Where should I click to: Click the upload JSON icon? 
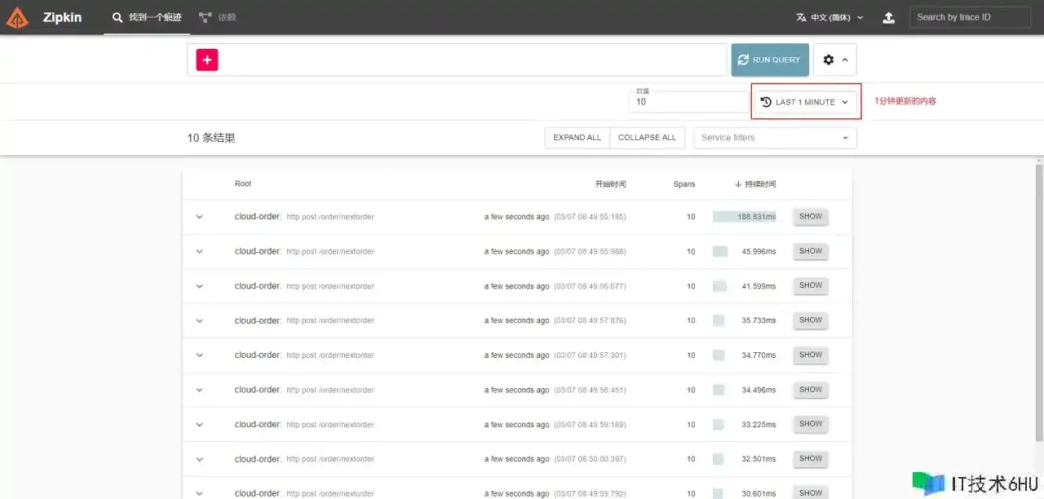pyautogui.click(x=888, y=17)
